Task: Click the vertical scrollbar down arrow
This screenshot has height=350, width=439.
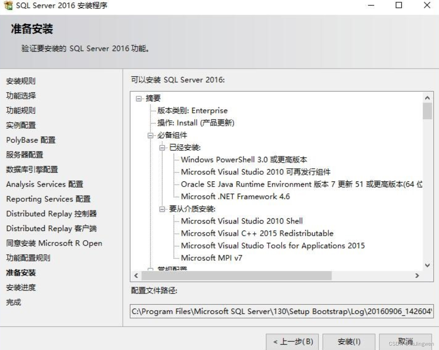Action: click(427, 265)
